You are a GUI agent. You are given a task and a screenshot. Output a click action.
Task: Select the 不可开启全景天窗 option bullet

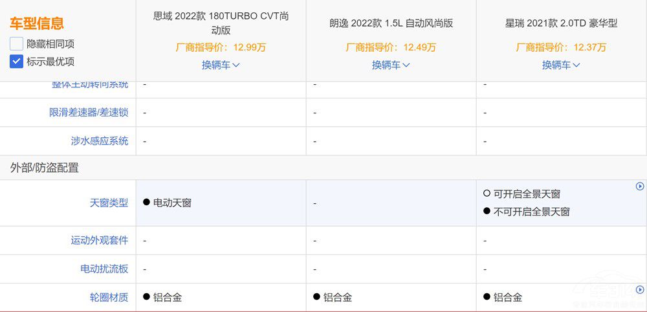coord(487,211)
